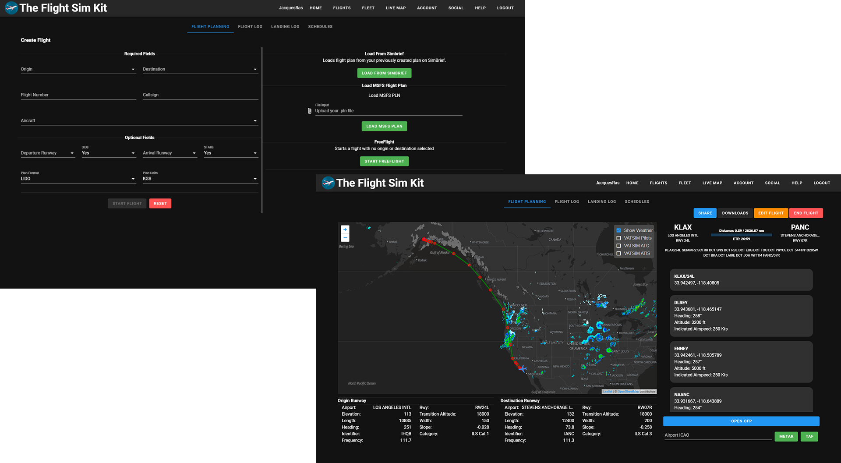This screenshot has height=463, width=841.
Task: Zoom out on the map
Action: coord(345,237)
